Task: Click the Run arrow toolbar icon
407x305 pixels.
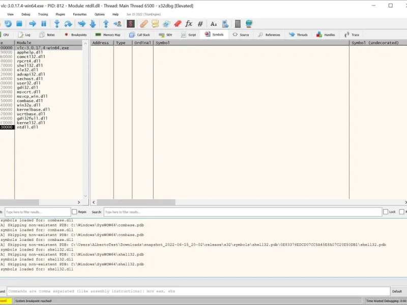Action: [x=33, y=24]
